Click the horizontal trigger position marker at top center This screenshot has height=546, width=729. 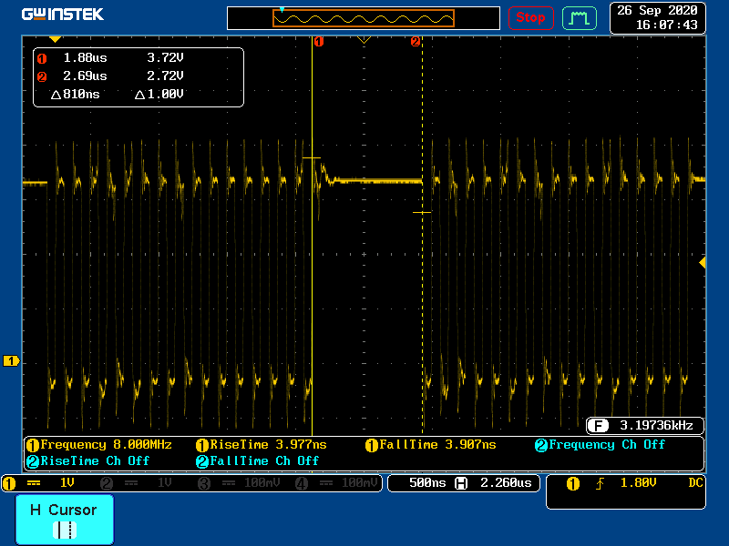(364, 41)
